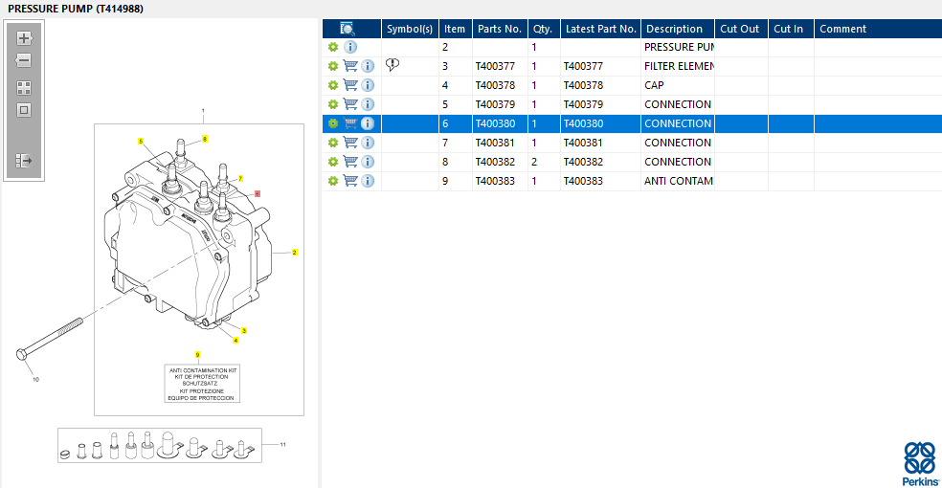Click the Comment column header
The image size is (942, 488).
tap(878, 29)
